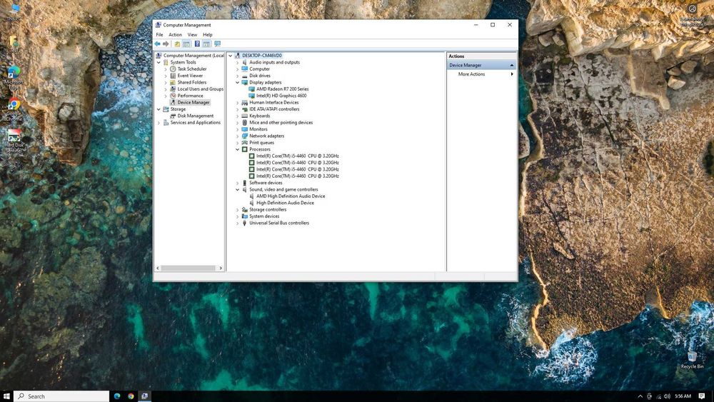Select the System devices category
The image size is (714, 402).
click(264, 216)
